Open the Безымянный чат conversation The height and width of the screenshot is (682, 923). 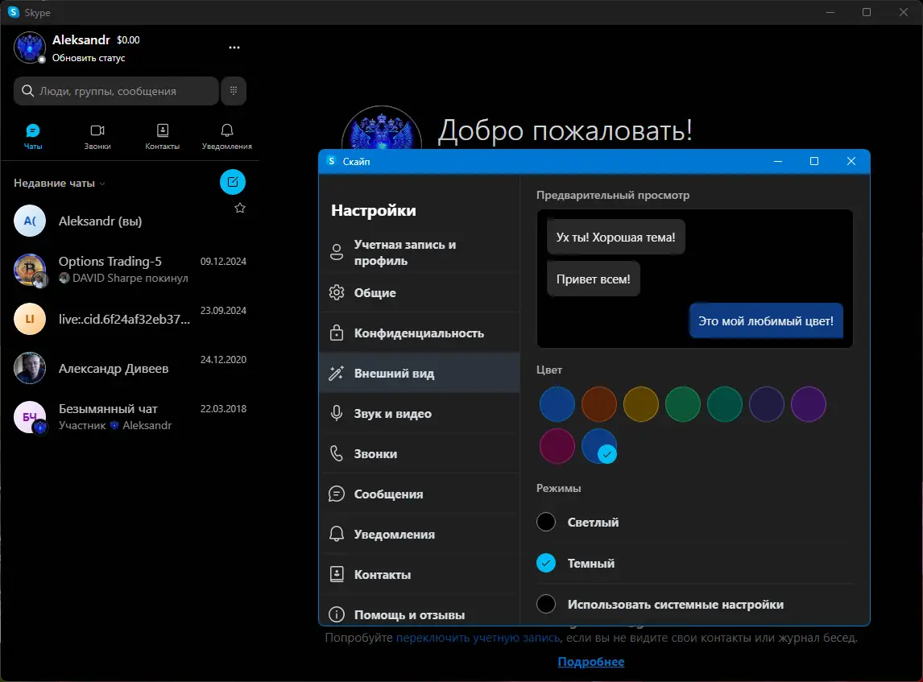point(130,417)
